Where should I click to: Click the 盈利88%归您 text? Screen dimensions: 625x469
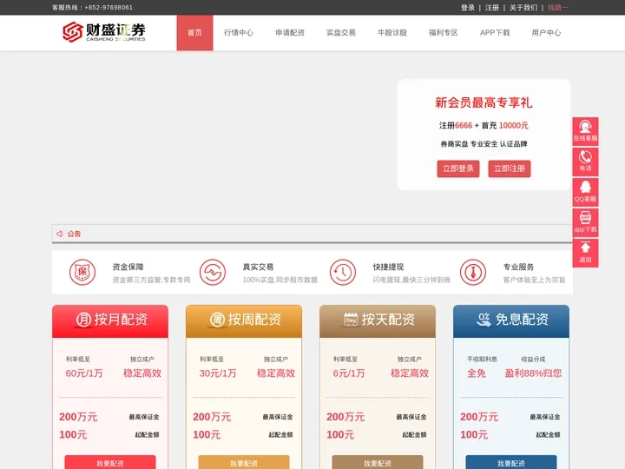tap(533, 373)
